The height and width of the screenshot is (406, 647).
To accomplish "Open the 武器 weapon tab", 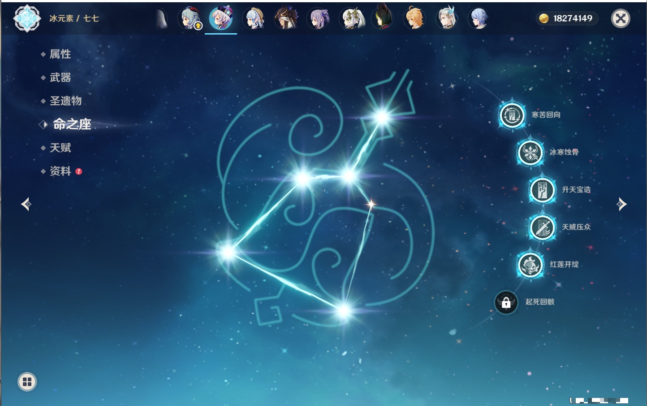I will coord(60,78).
